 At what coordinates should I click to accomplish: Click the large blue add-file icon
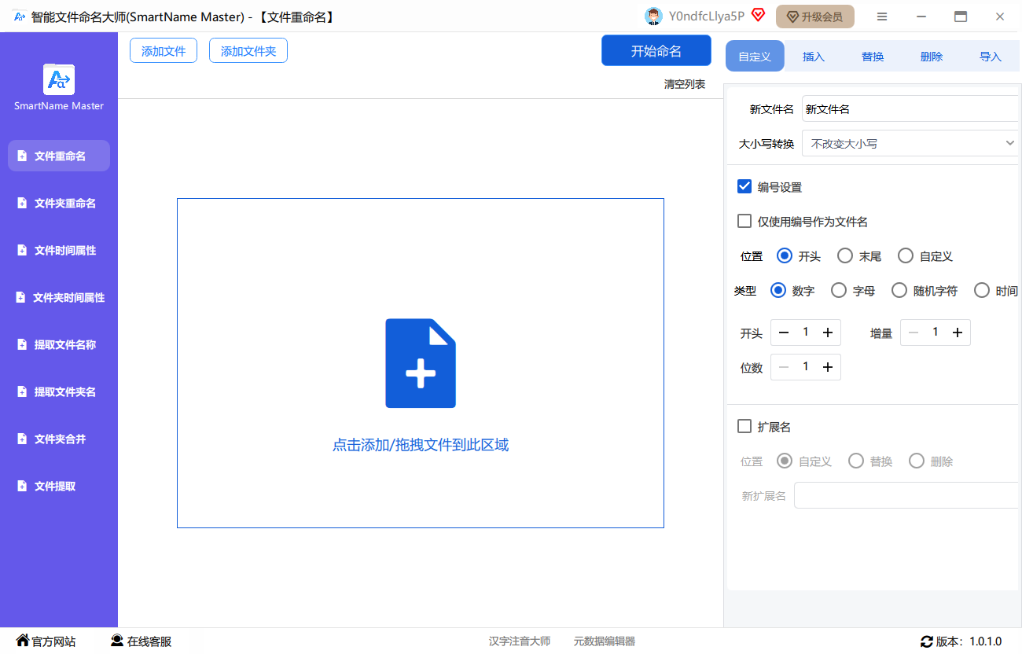421,363
